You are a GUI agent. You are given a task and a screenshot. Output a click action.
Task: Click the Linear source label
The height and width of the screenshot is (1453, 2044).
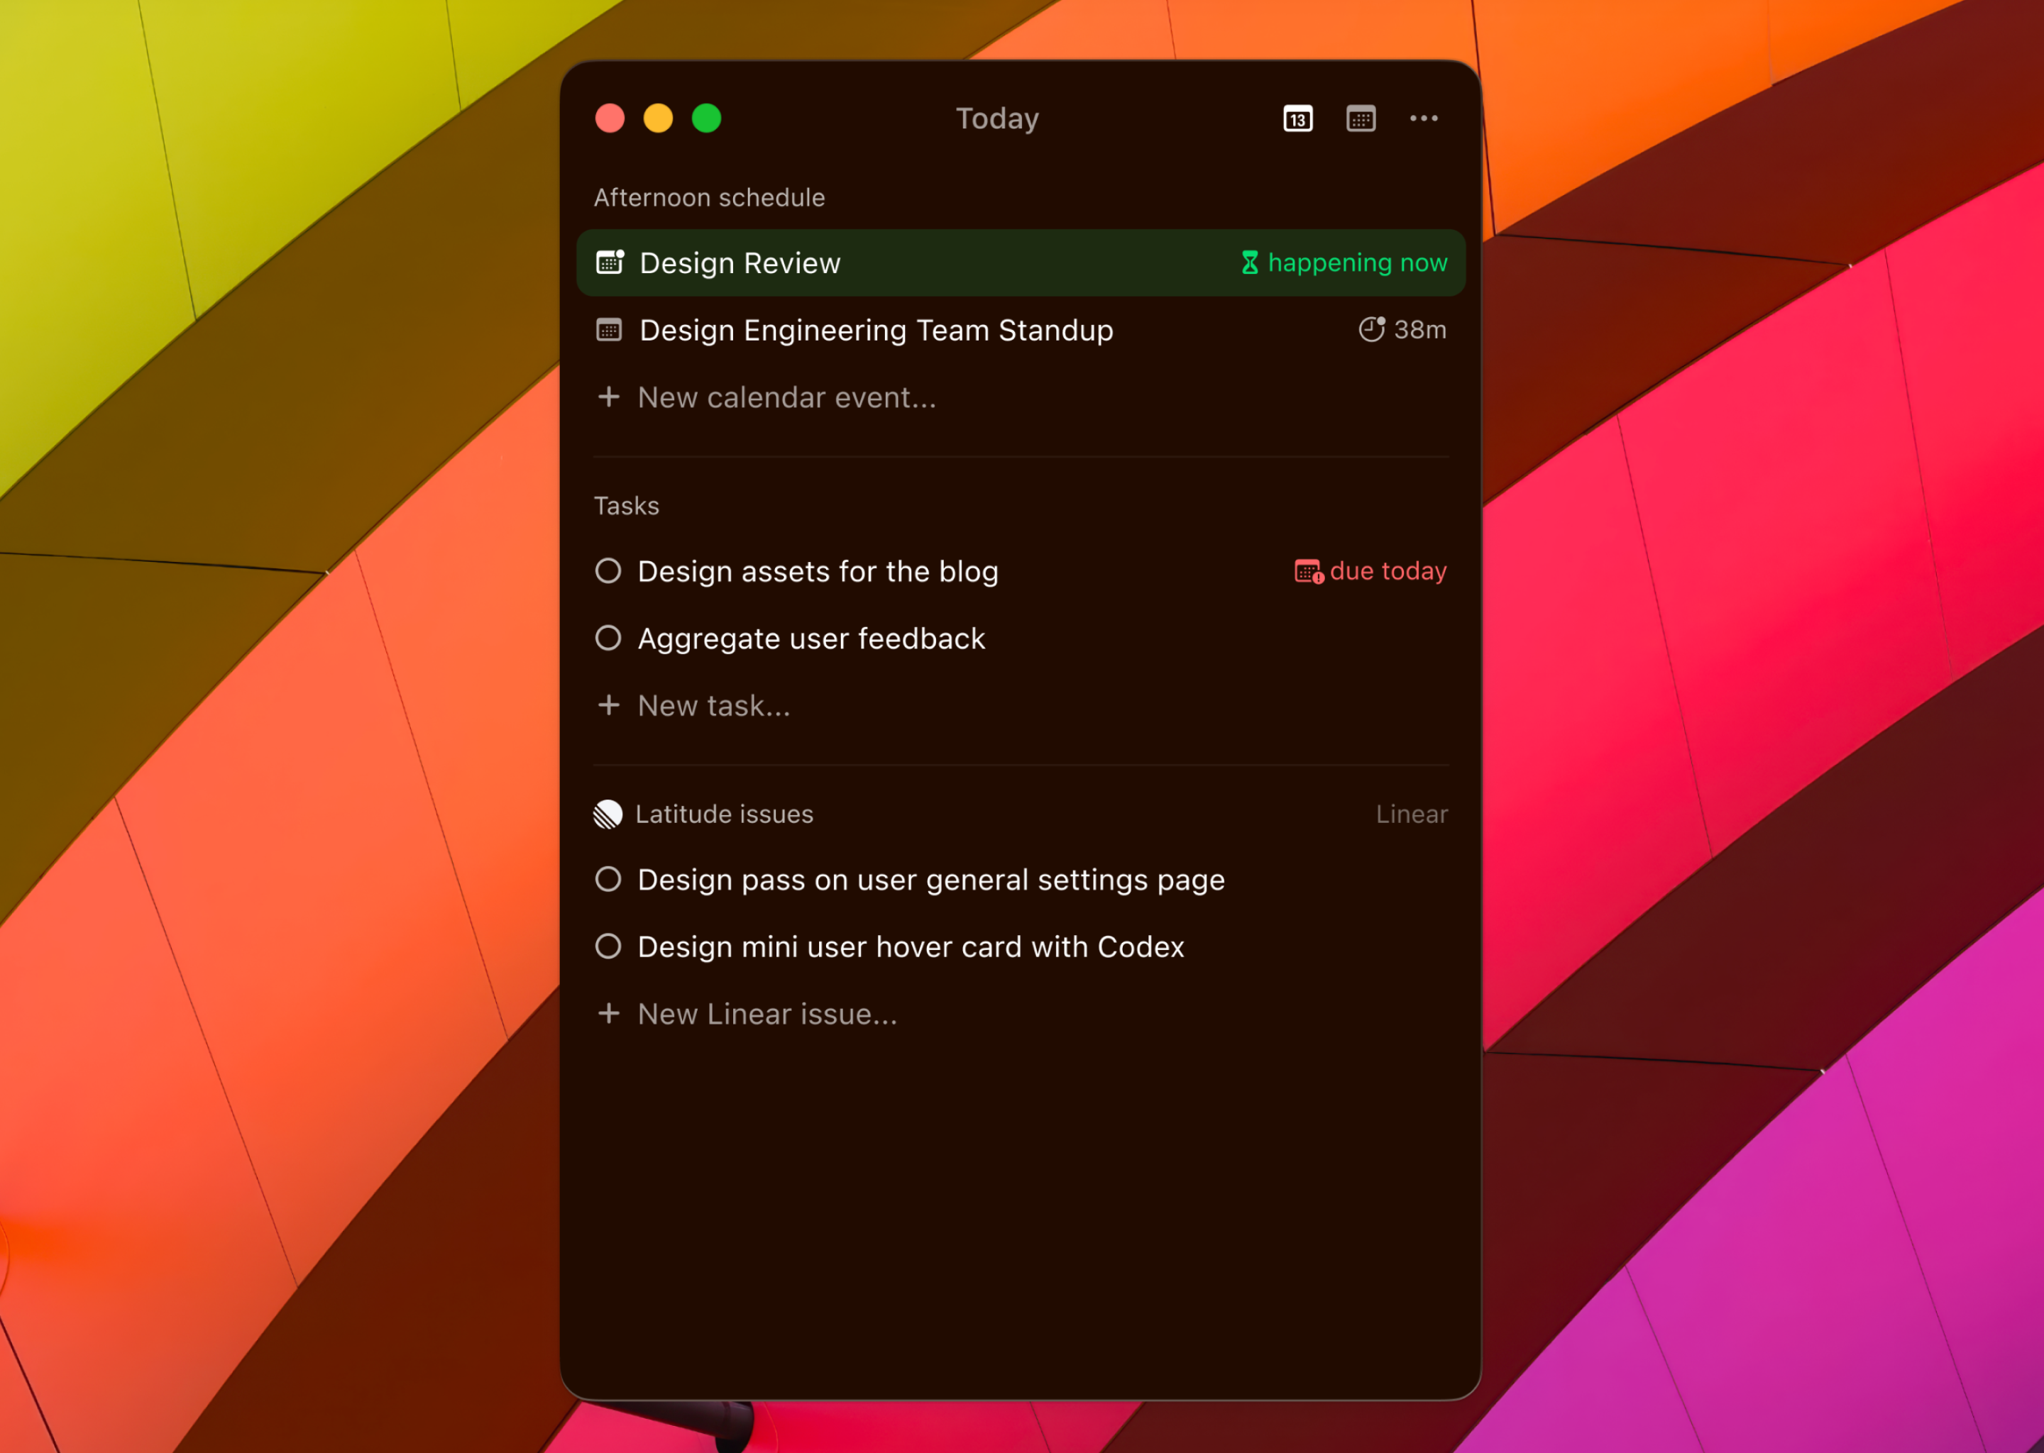[x=1412, y=814]
